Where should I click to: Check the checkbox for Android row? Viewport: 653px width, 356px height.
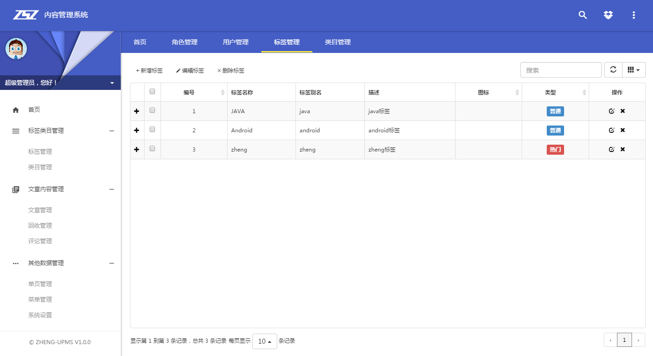coord(152,129)
